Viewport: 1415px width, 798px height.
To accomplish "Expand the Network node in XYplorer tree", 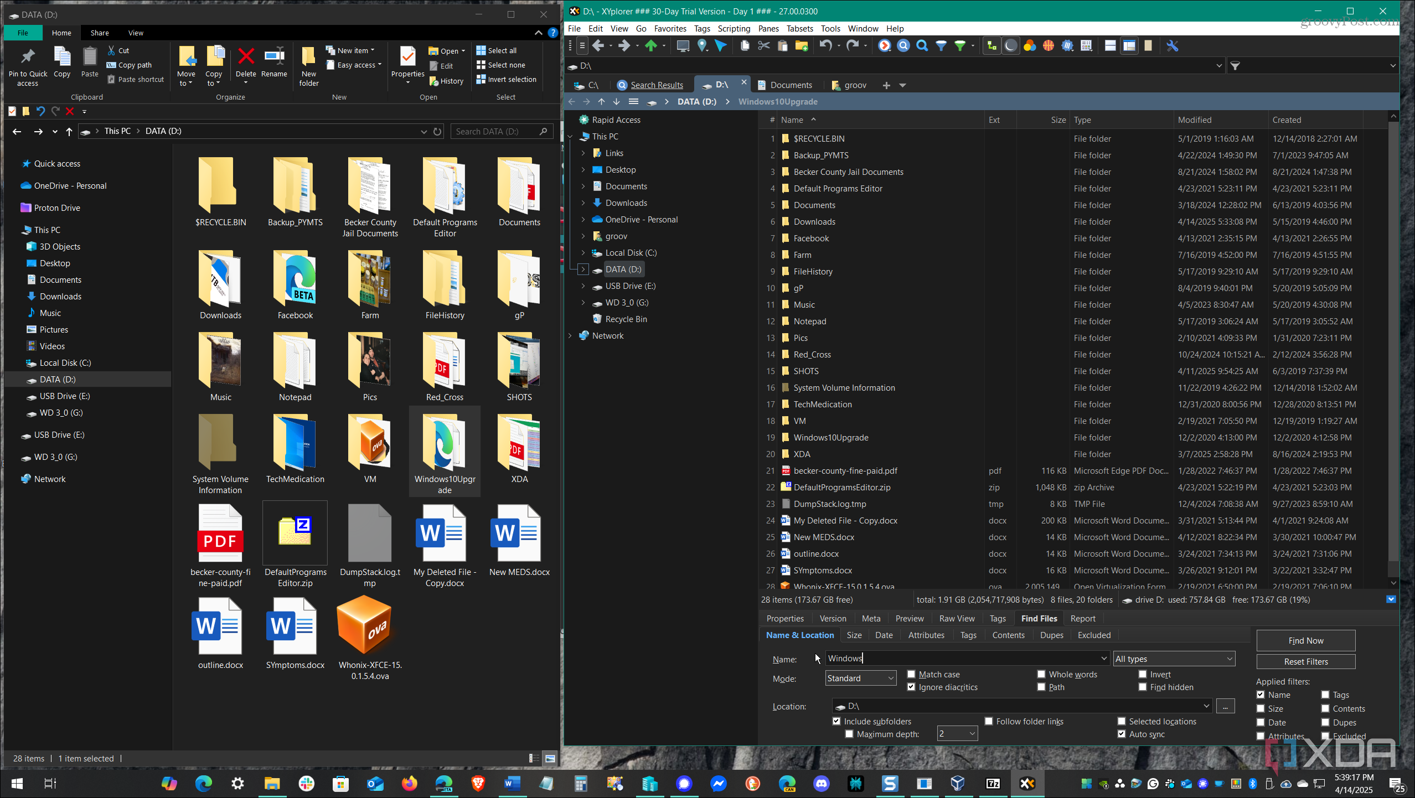I will [x=570, y=336].
